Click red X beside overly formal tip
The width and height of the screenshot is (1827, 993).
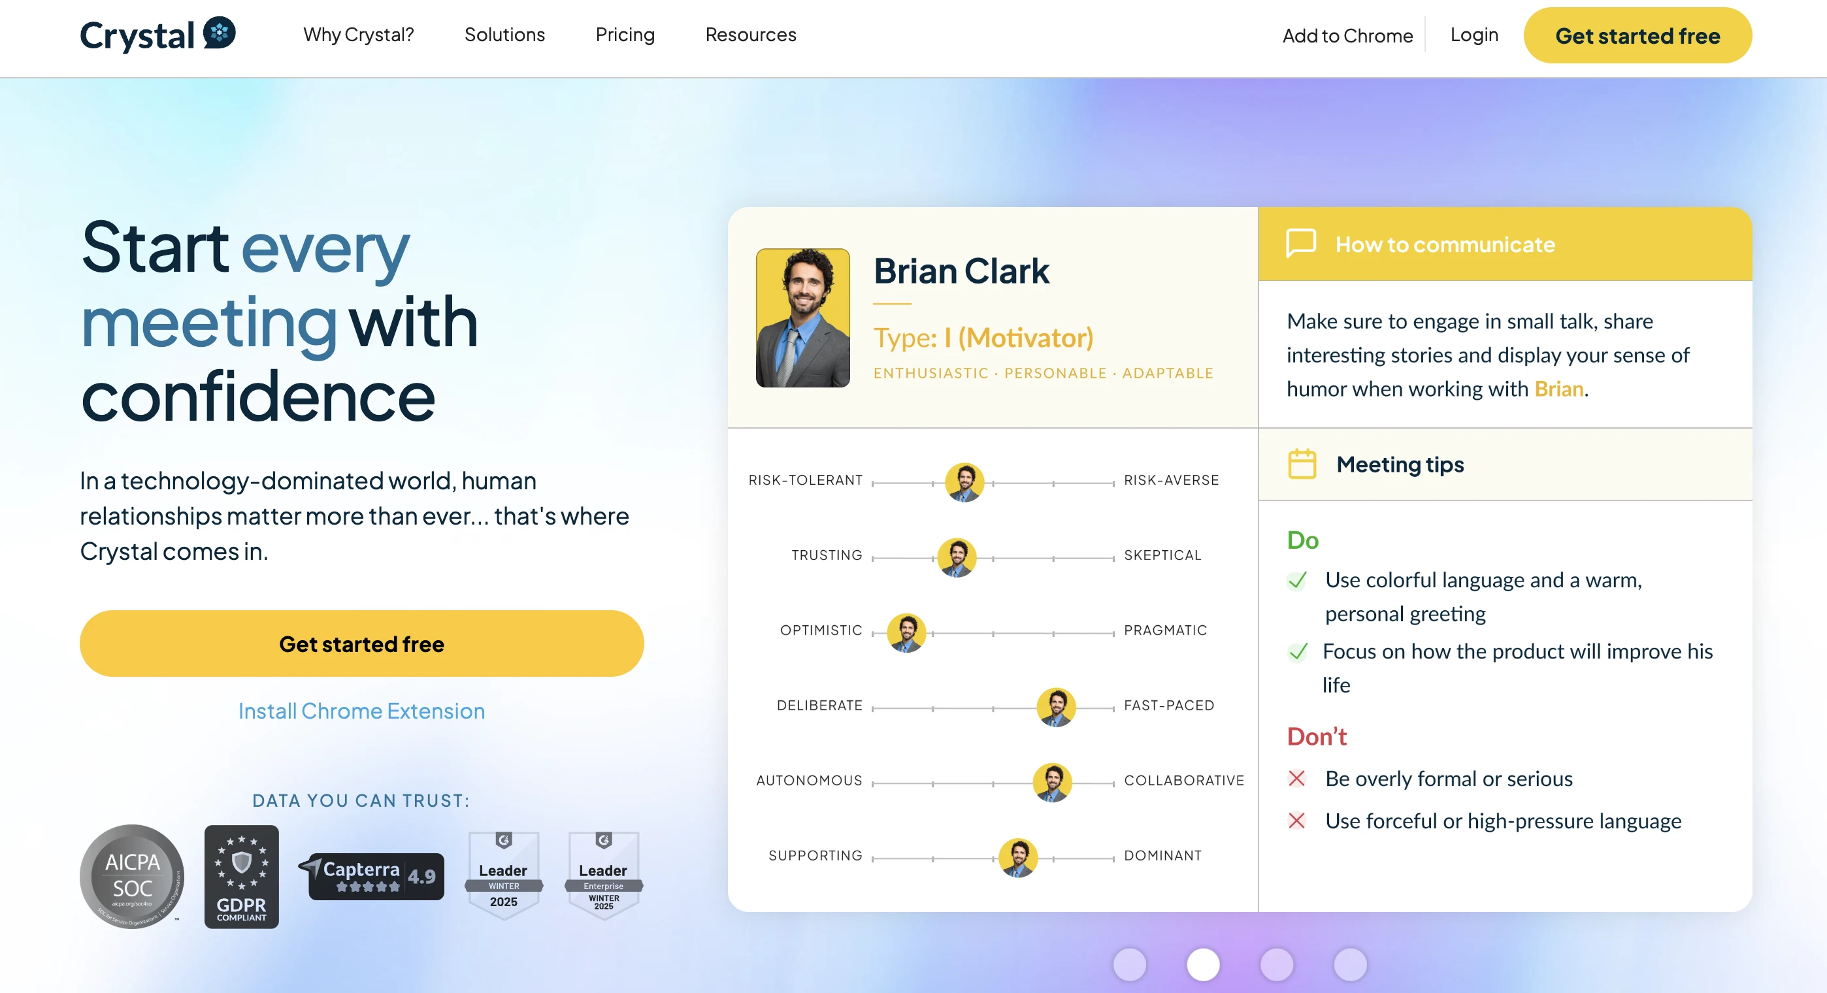pos(1296,778)
